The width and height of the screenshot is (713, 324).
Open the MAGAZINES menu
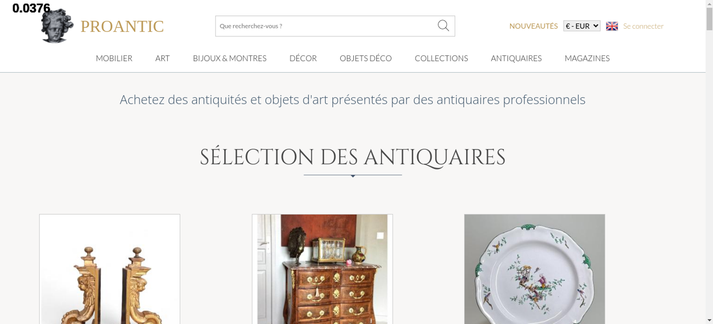[587, 58]
